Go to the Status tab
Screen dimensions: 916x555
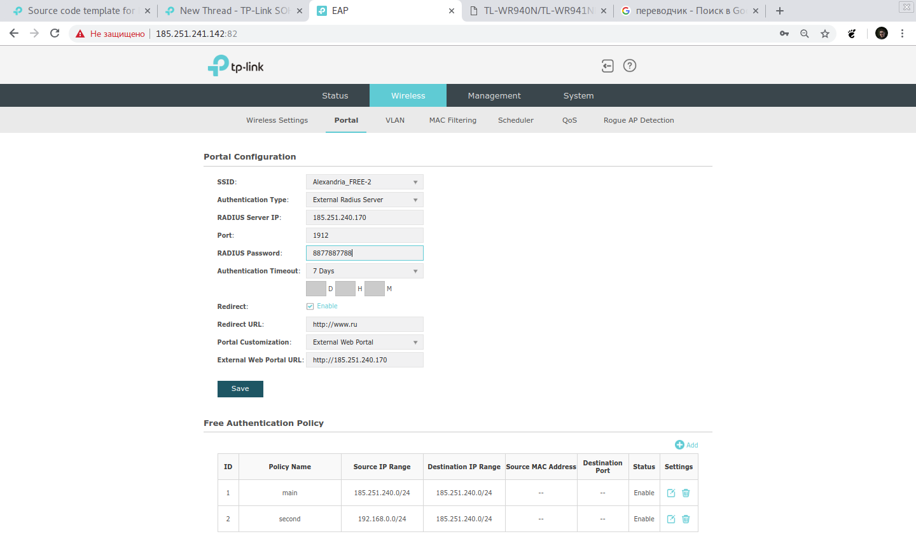pos(335,96)
